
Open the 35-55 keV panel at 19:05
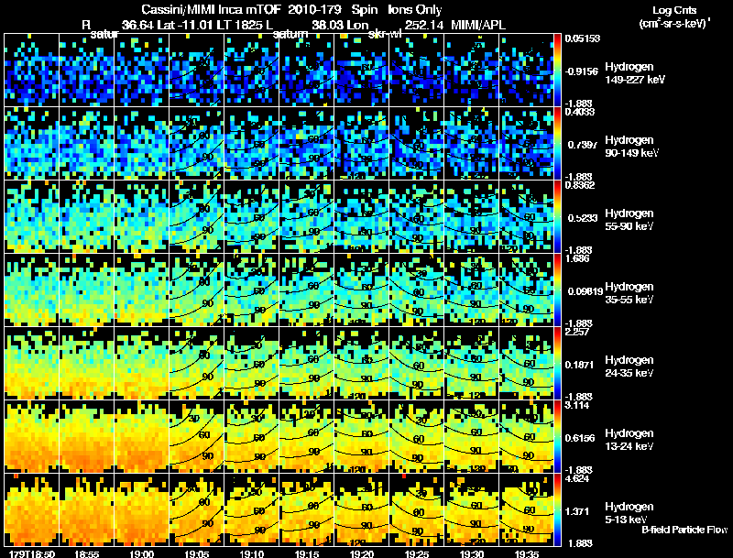point(196,290)
